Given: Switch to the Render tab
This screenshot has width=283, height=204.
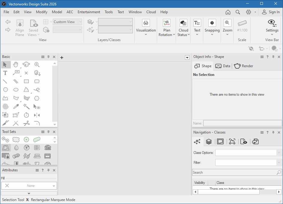Looking at the screenshot, I should (x=244, y=66).
